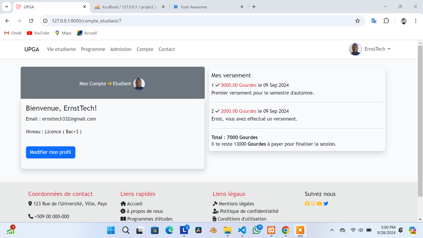This screenshot has width=423, height=238.
Task: Switch to the phpMyAdmin localhost tab
Action: [130, 7]
